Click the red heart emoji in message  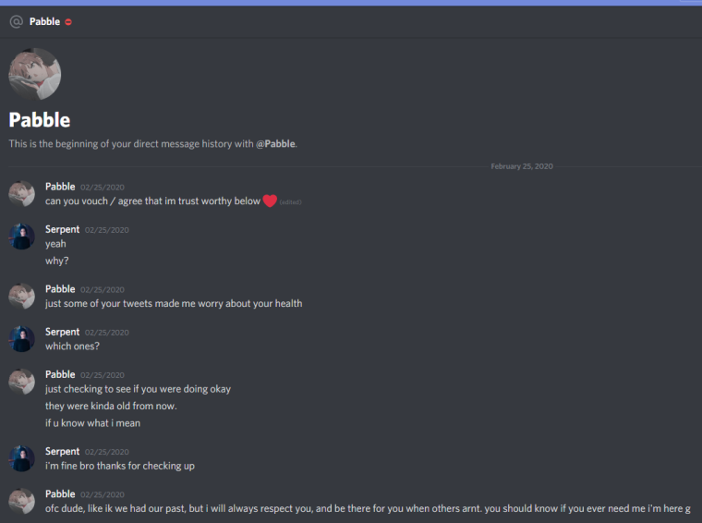tap(270, 201)
